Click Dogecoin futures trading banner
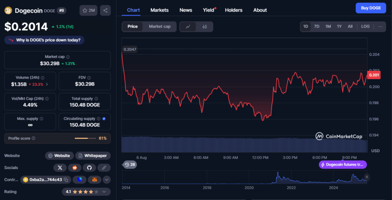The image size is (392, 200). click(x=343, y=165)
